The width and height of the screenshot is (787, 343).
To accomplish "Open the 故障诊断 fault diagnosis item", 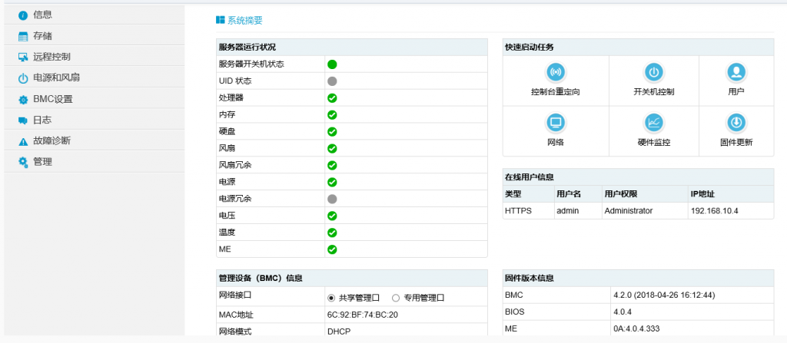I will [x=51, y=141].
